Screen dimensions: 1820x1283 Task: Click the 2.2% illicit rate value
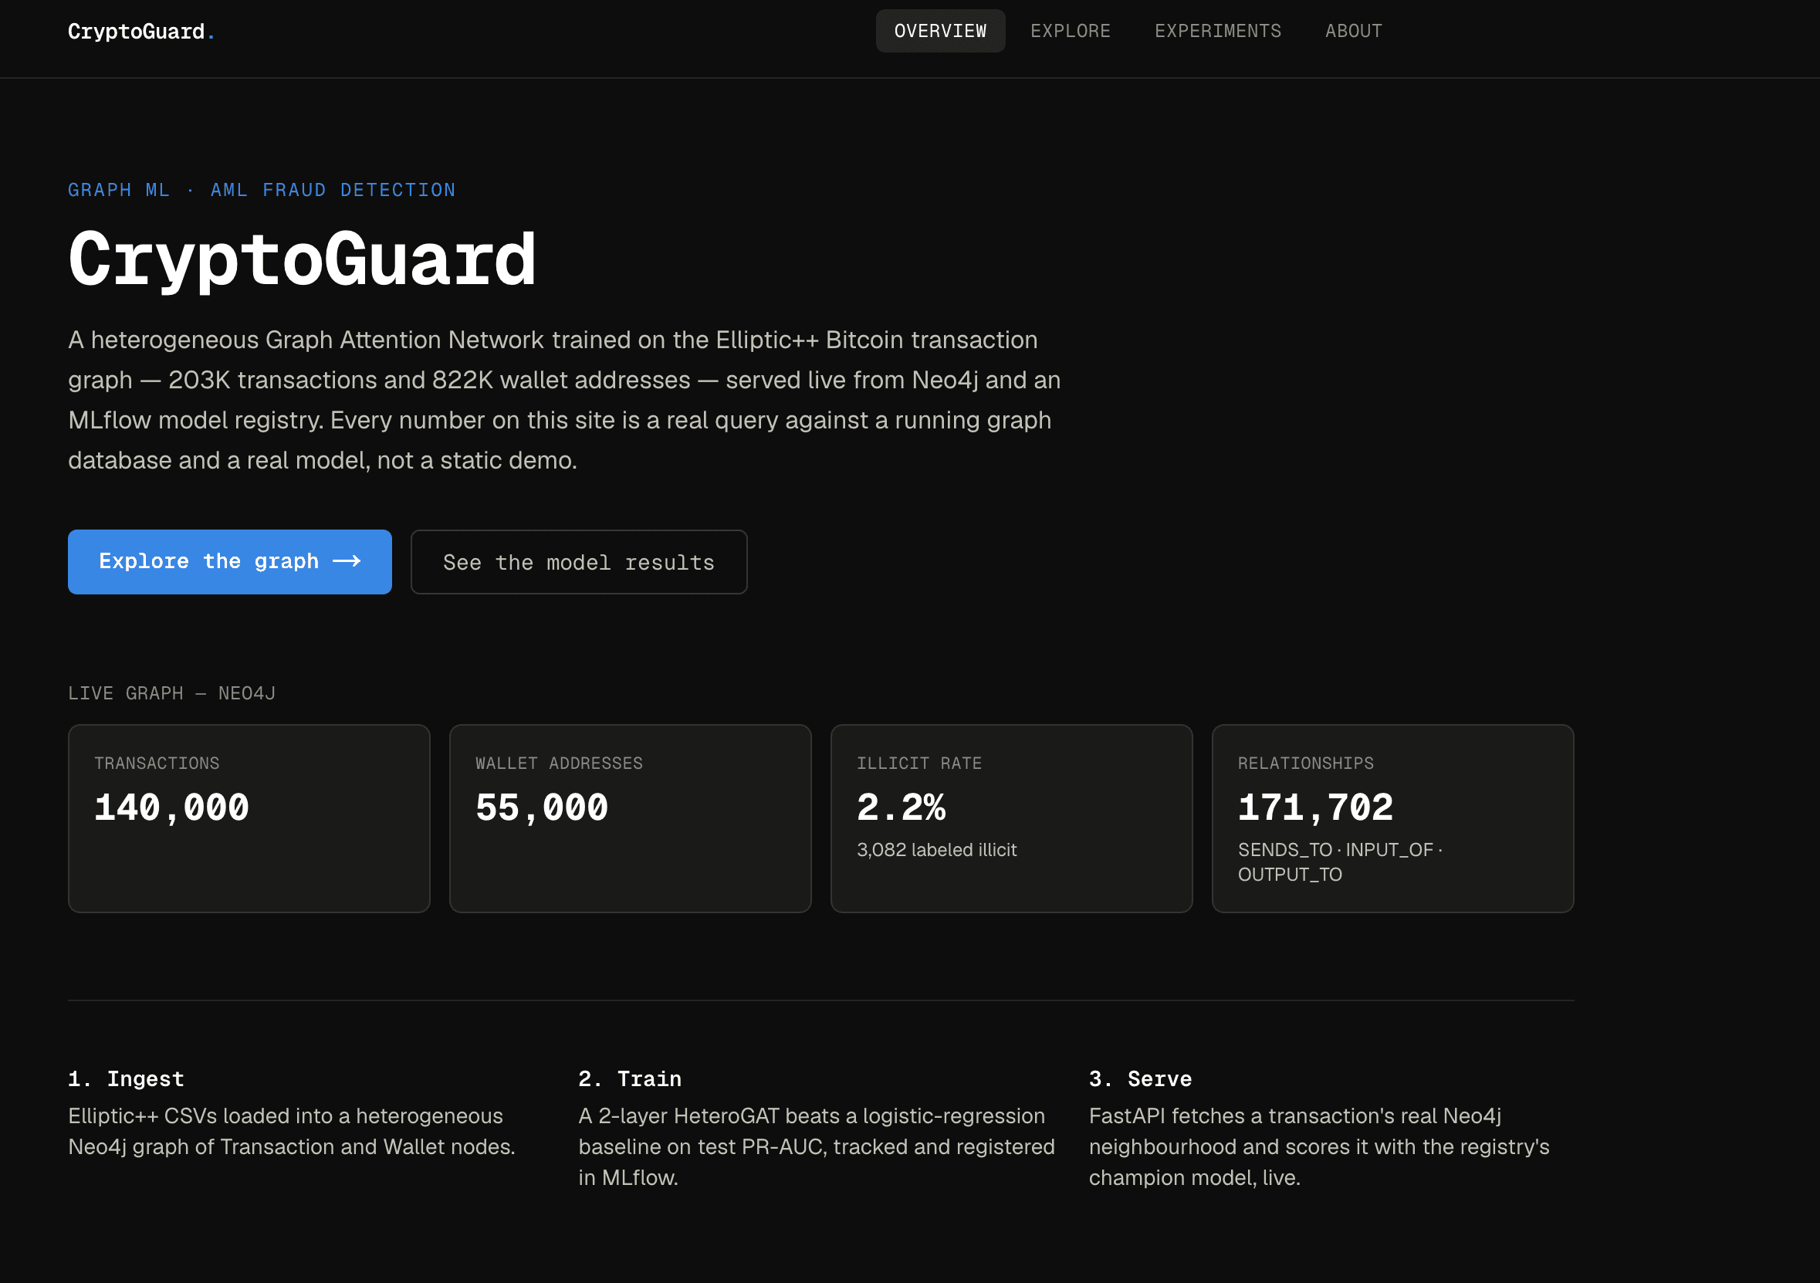(902, 808)
